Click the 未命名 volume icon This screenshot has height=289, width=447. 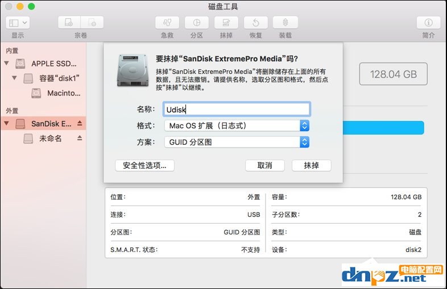point(28,139)
